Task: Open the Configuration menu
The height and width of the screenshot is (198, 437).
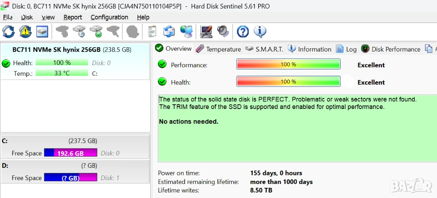Action: pyautogui.click(x=109, y=17)
